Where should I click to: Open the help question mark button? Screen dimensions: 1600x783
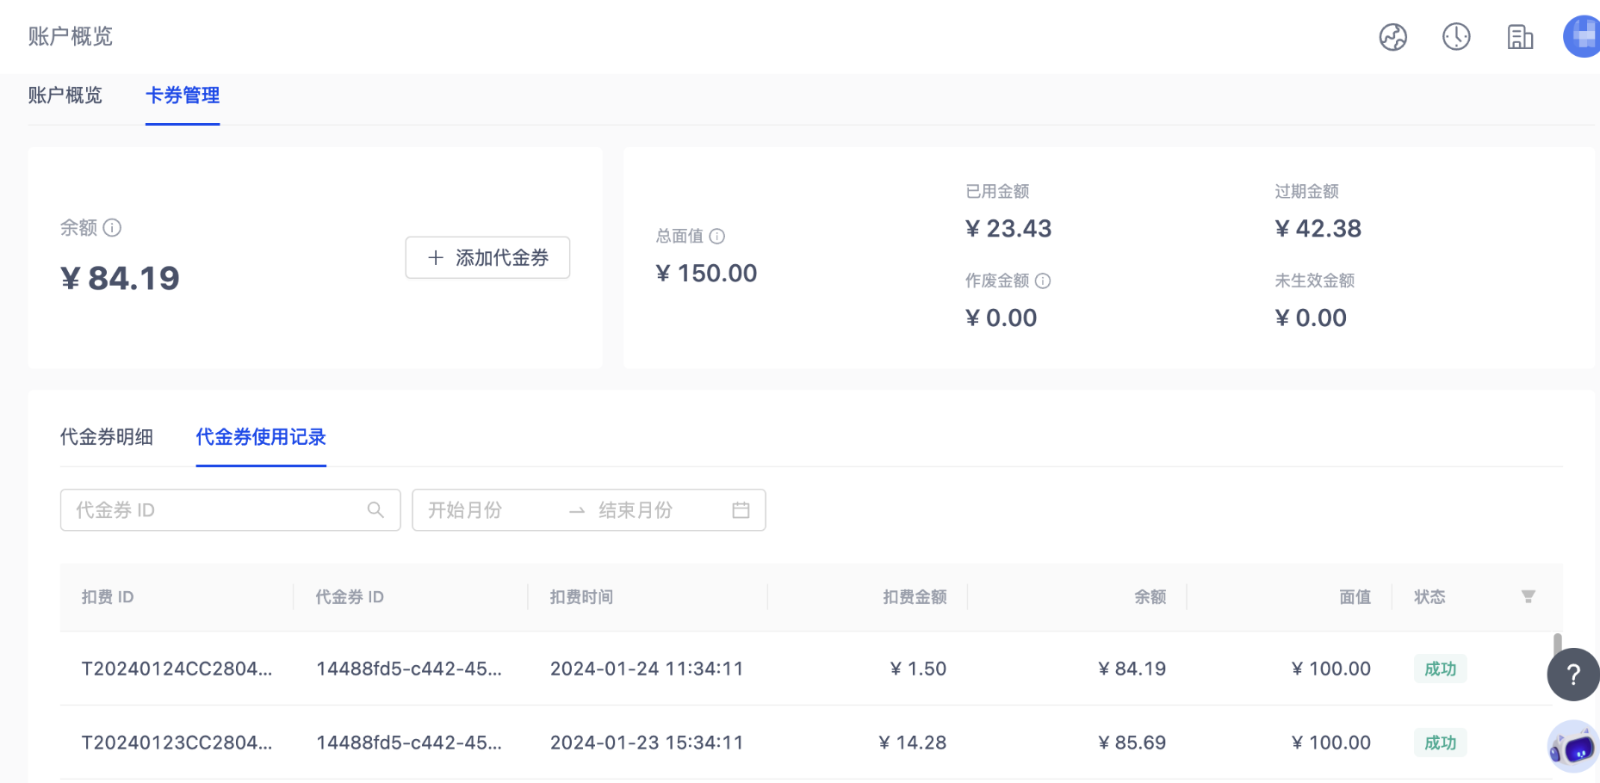click(x=1572, y=675)
